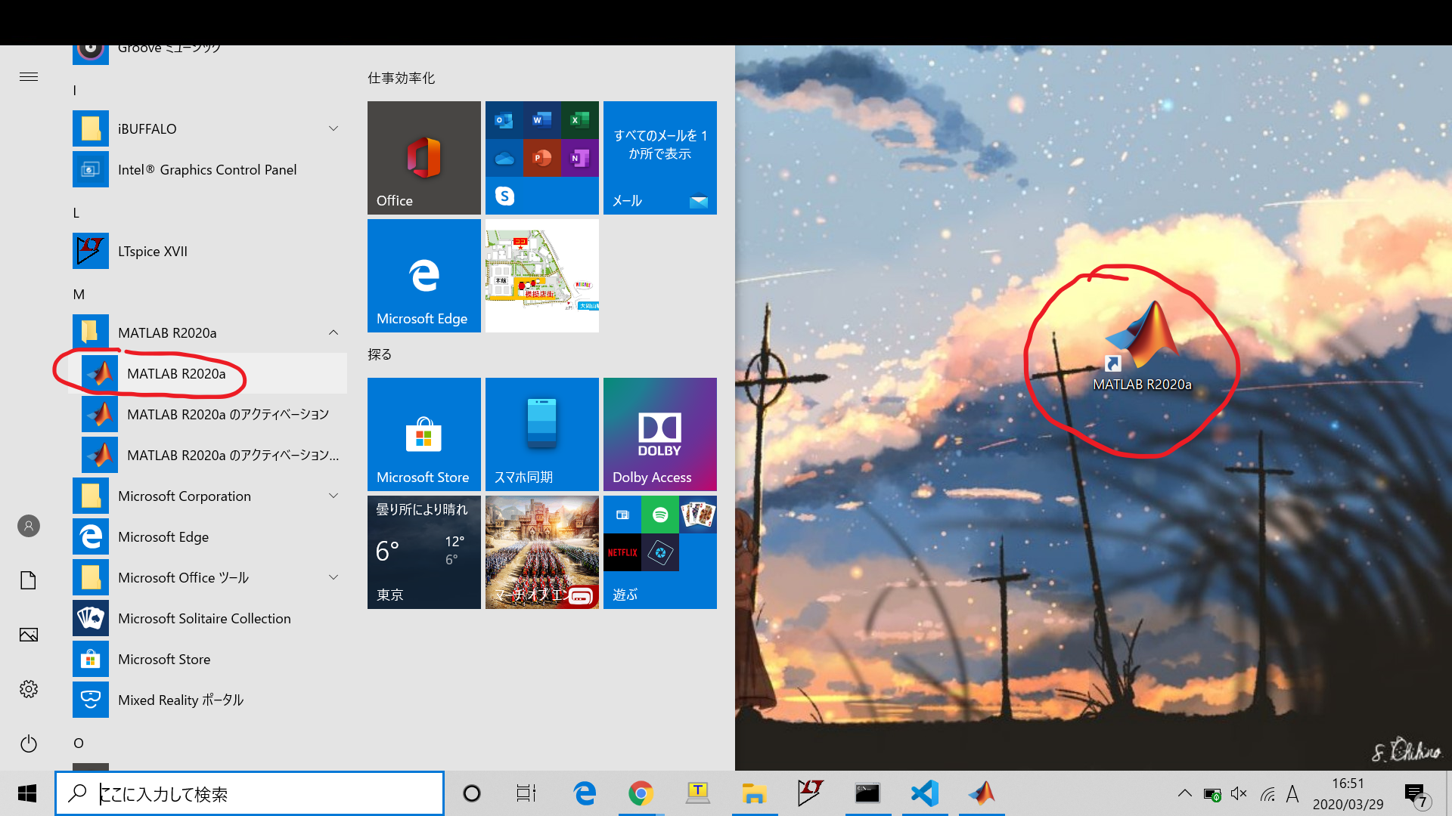The height and width of the screenshot is (816, 1452).
Task: Open the Office tile
Action: coord(424,158)
